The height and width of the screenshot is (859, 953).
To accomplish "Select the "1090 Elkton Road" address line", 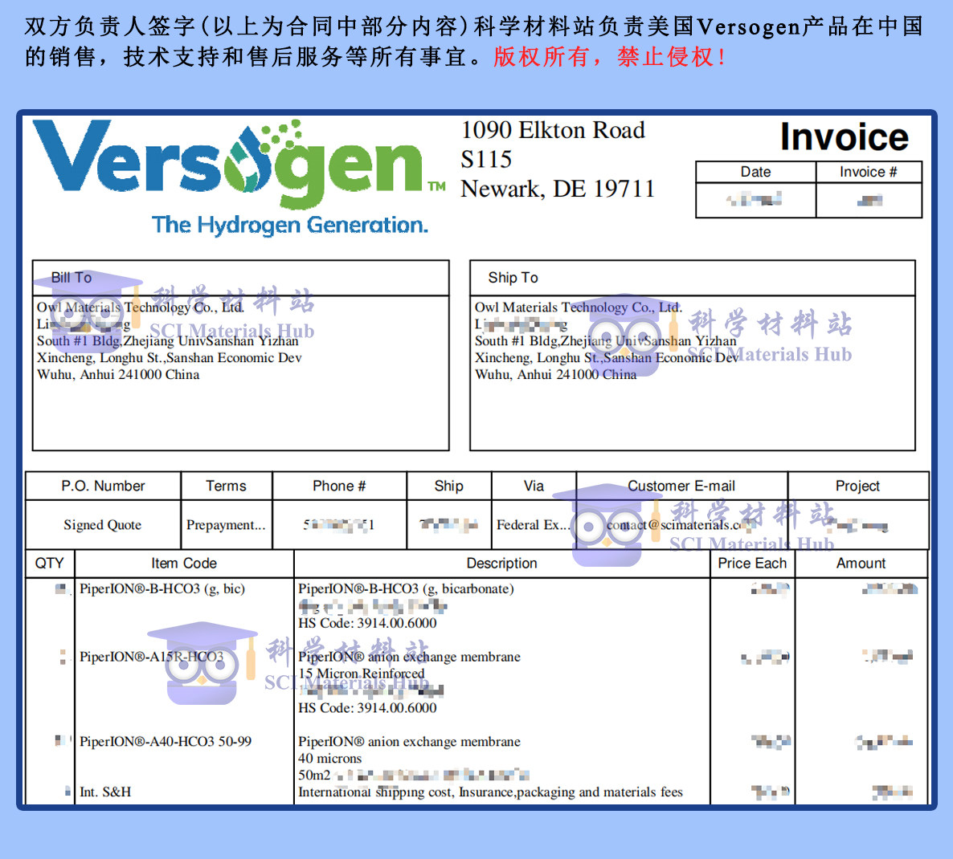I will point(553,130).
